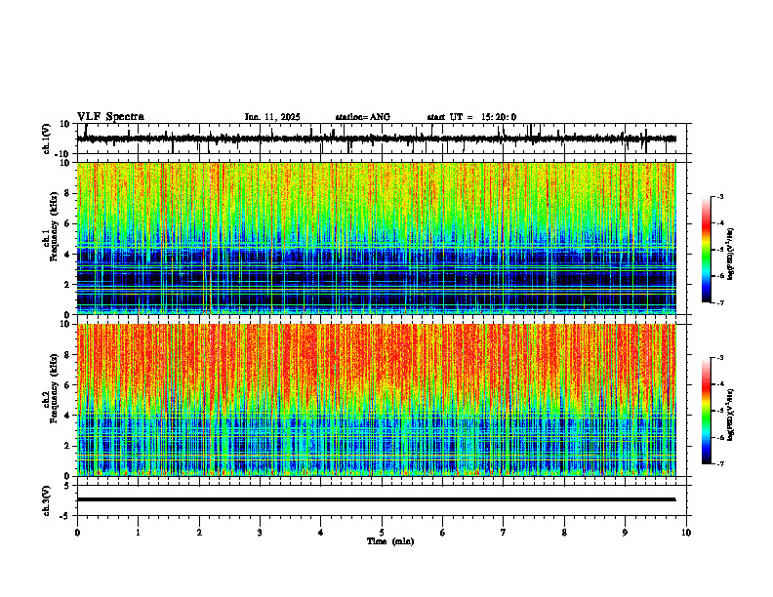The image size is (773, 597).
Task: Click the time-axis tick label "1"
Action: [138, 533]
